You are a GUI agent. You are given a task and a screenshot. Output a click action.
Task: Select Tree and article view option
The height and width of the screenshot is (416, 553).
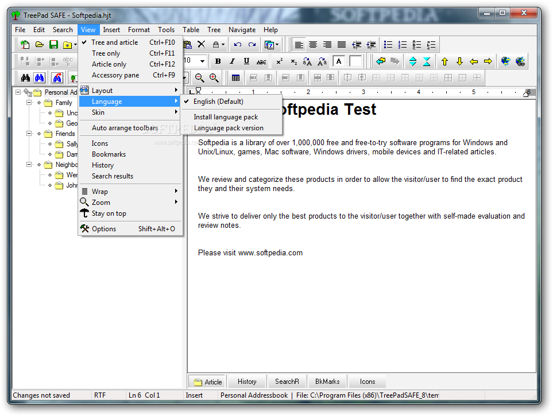point(130,42)
